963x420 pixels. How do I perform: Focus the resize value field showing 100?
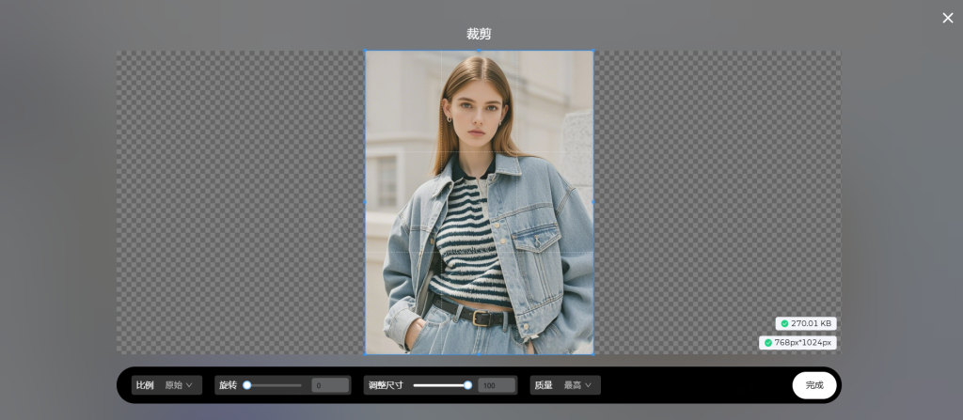(x=497, y=385)
